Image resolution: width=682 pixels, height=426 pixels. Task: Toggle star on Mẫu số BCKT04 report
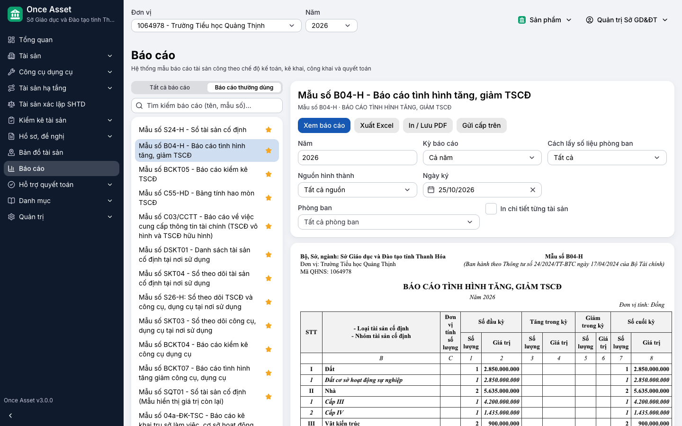tap(269, 349)
